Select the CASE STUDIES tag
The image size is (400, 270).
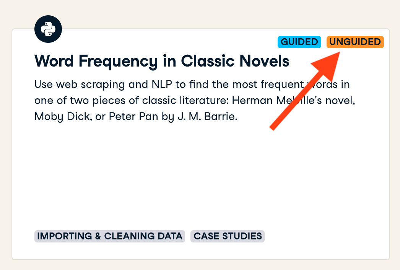228,236
